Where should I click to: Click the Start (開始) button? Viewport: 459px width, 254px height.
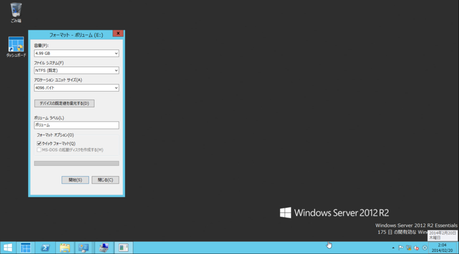point(75,180)
